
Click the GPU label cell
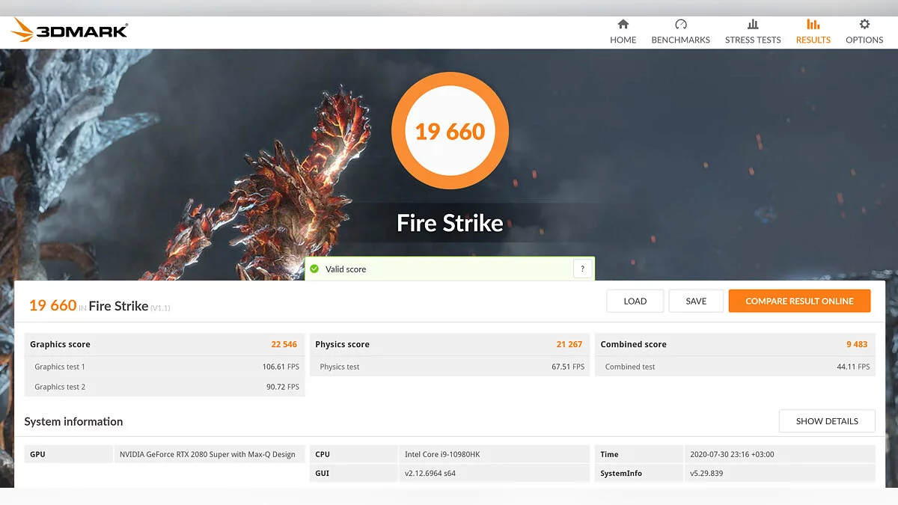point(69,454)
